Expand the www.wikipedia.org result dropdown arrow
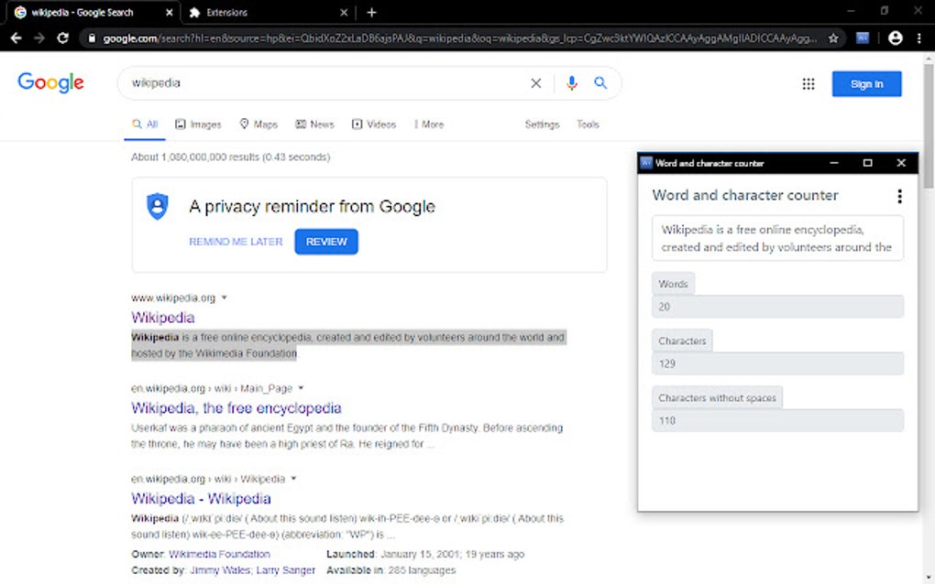935x584 pixels. click(x=225, y=297)
